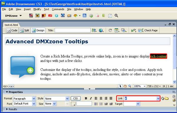Open the File menu
The height and width of the screenshot is (113, 177).
tap(4, 9)
